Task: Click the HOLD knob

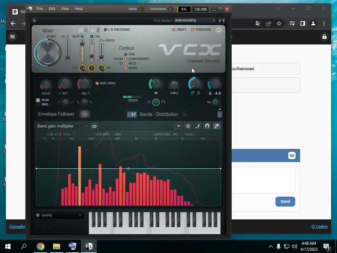Action: 46,85
